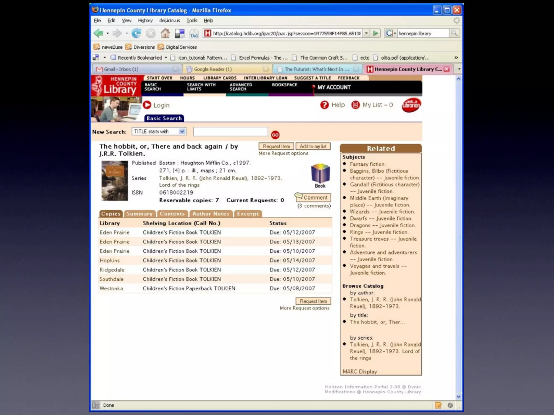This screenshot has height=415, width=554.
Task: Click the red Help question mark icon
Action: point(324,105)
